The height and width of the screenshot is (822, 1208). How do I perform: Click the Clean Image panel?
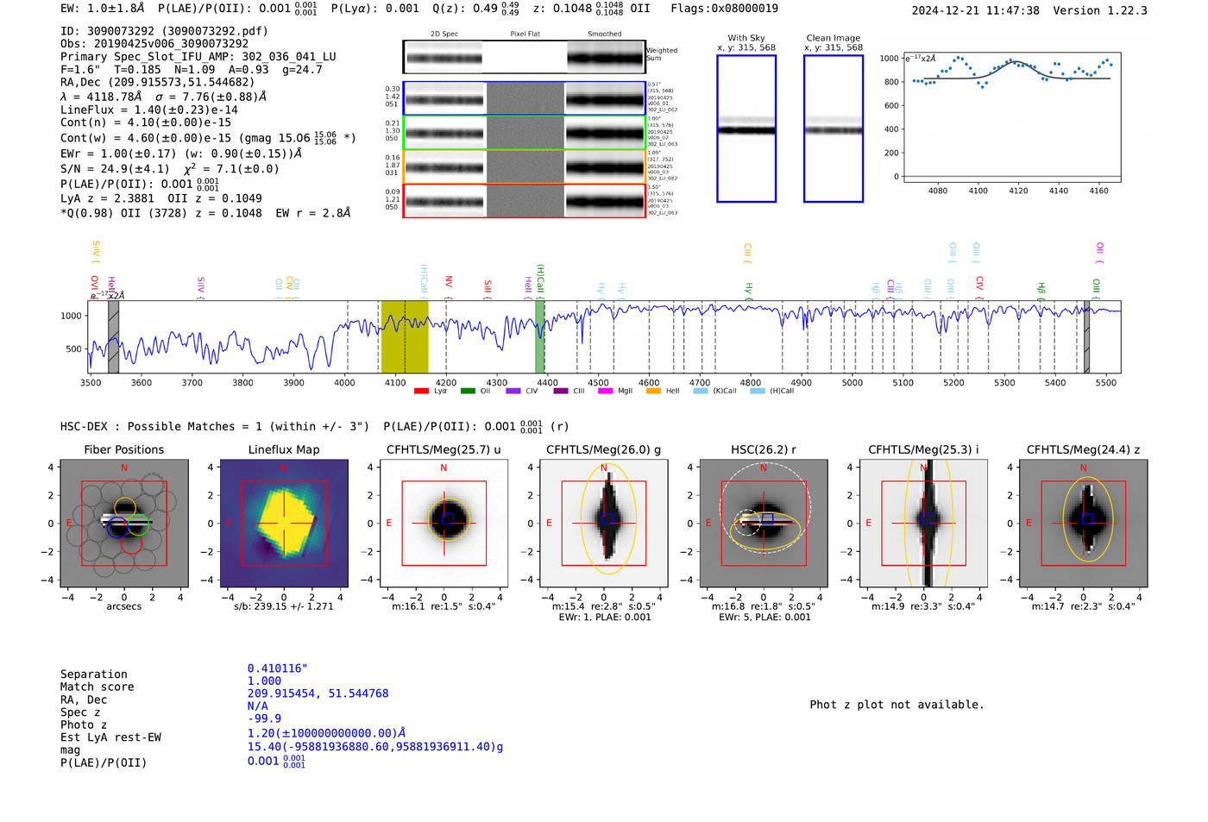tap(834, 129)
